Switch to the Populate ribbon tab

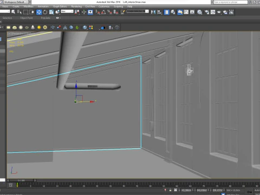tap(45, 18)
